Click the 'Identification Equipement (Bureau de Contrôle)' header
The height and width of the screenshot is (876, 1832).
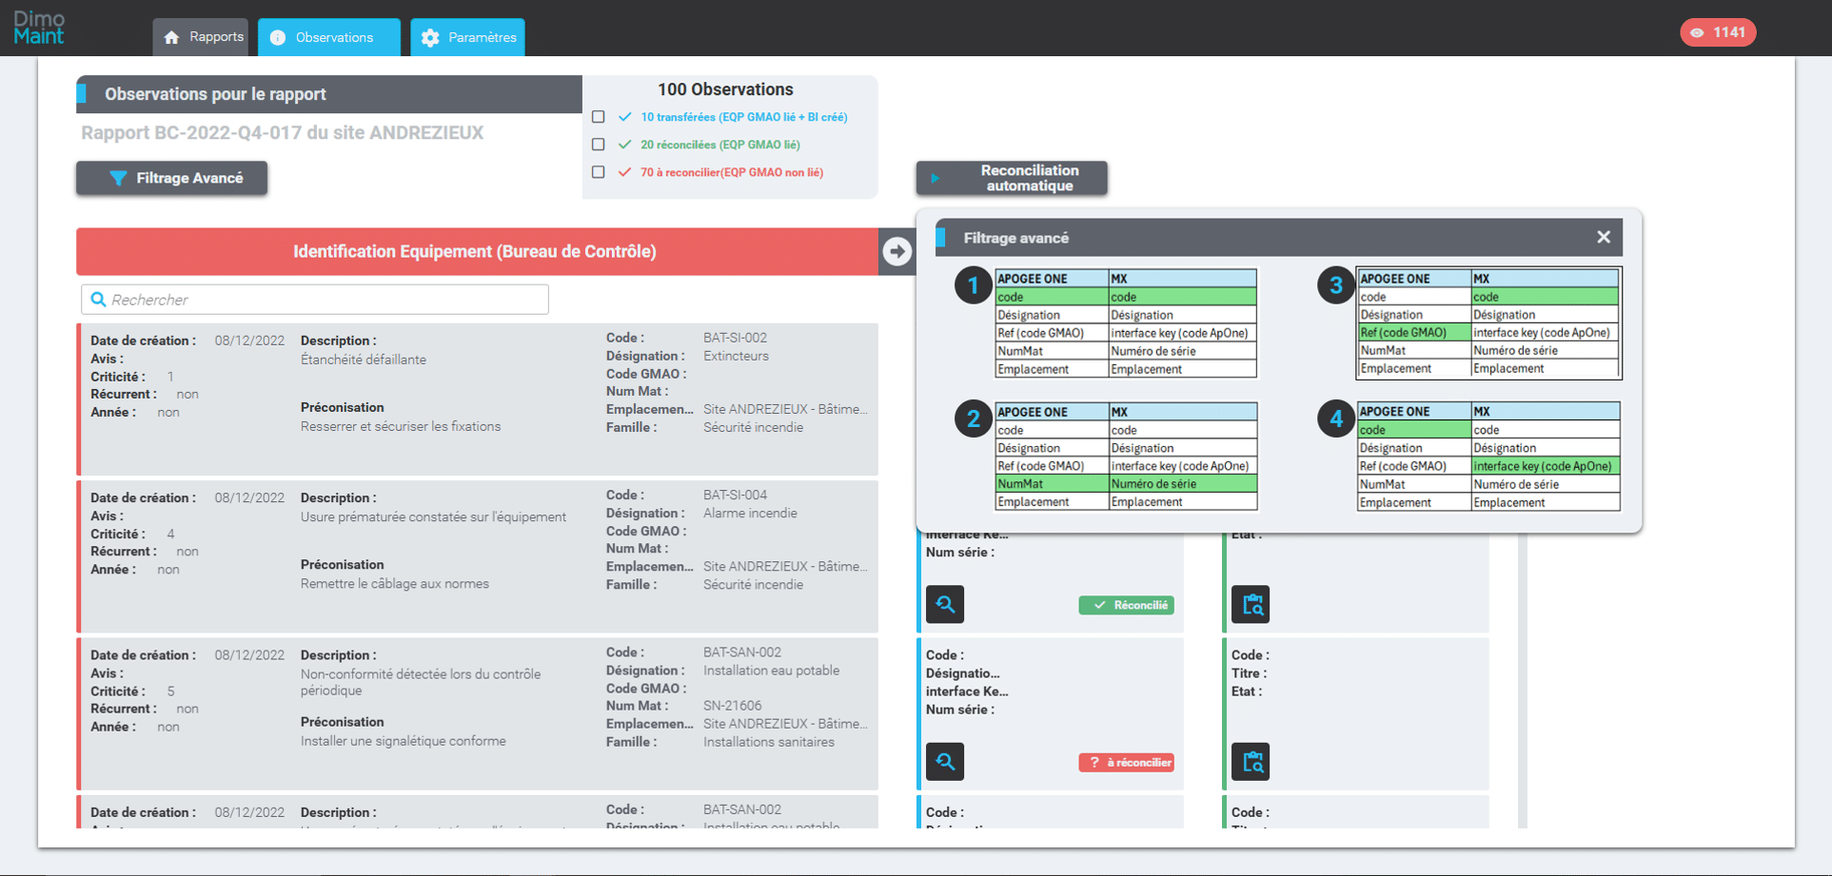[x=475, y=251]
